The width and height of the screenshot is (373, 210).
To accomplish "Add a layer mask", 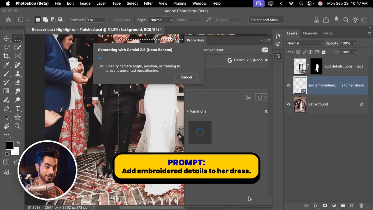I will pyautogui.click(x=325, y=206).
